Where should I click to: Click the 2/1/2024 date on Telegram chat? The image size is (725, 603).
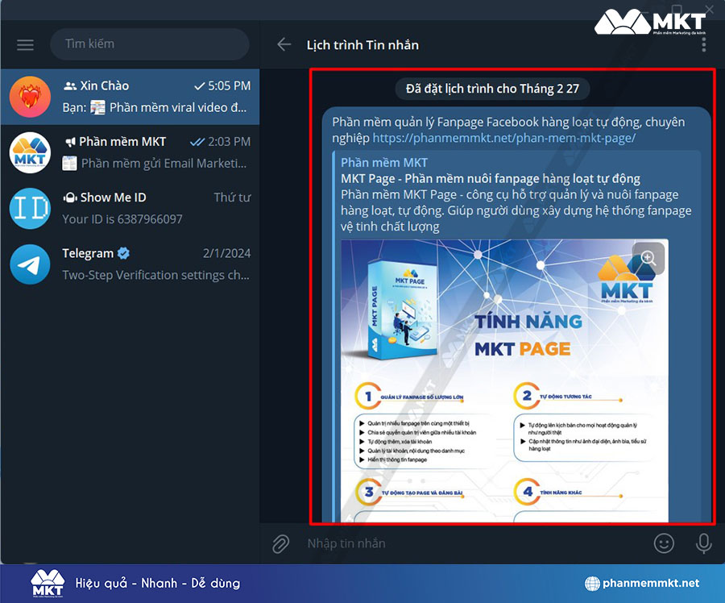(226, 253)
